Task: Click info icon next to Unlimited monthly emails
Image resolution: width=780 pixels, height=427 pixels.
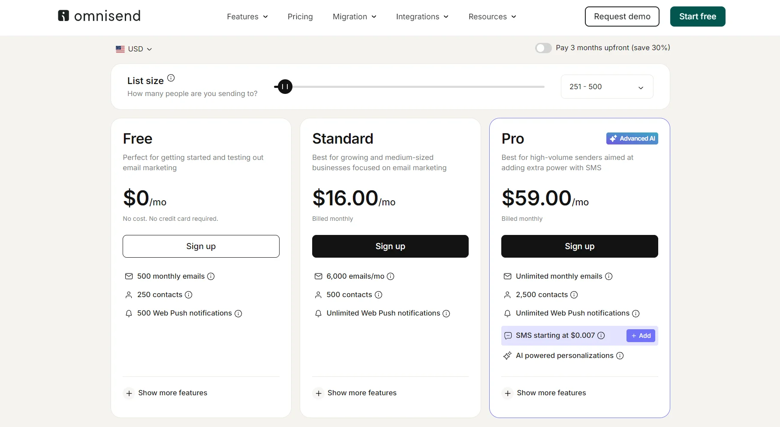Action: 609,277
